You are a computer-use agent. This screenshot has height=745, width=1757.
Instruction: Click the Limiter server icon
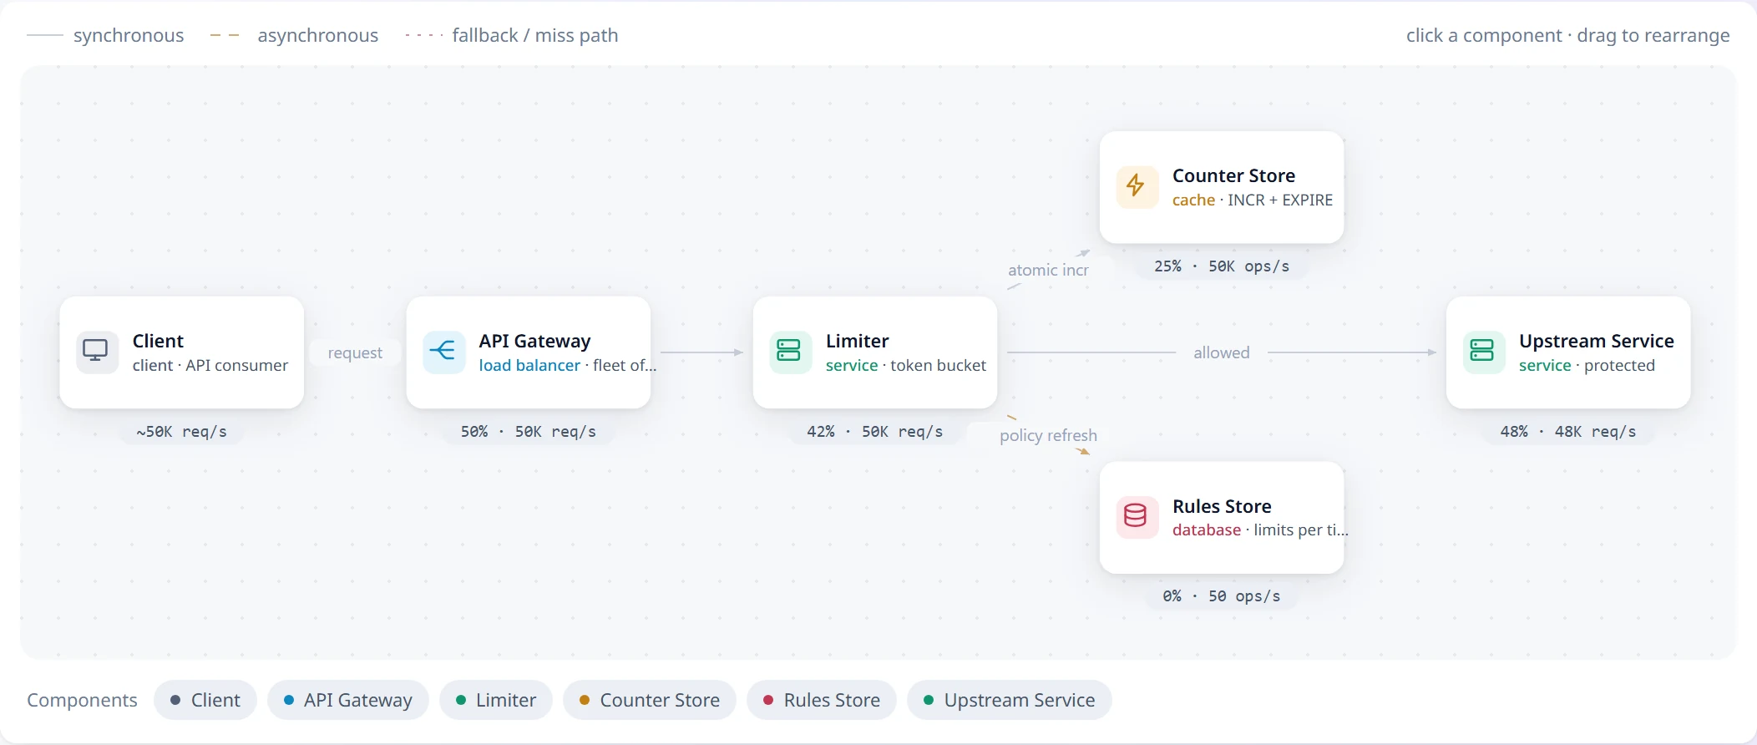(790, 352)
